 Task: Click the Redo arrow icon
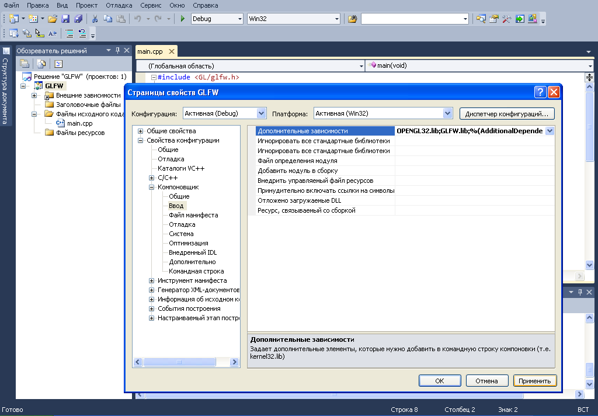coord(158,19)
